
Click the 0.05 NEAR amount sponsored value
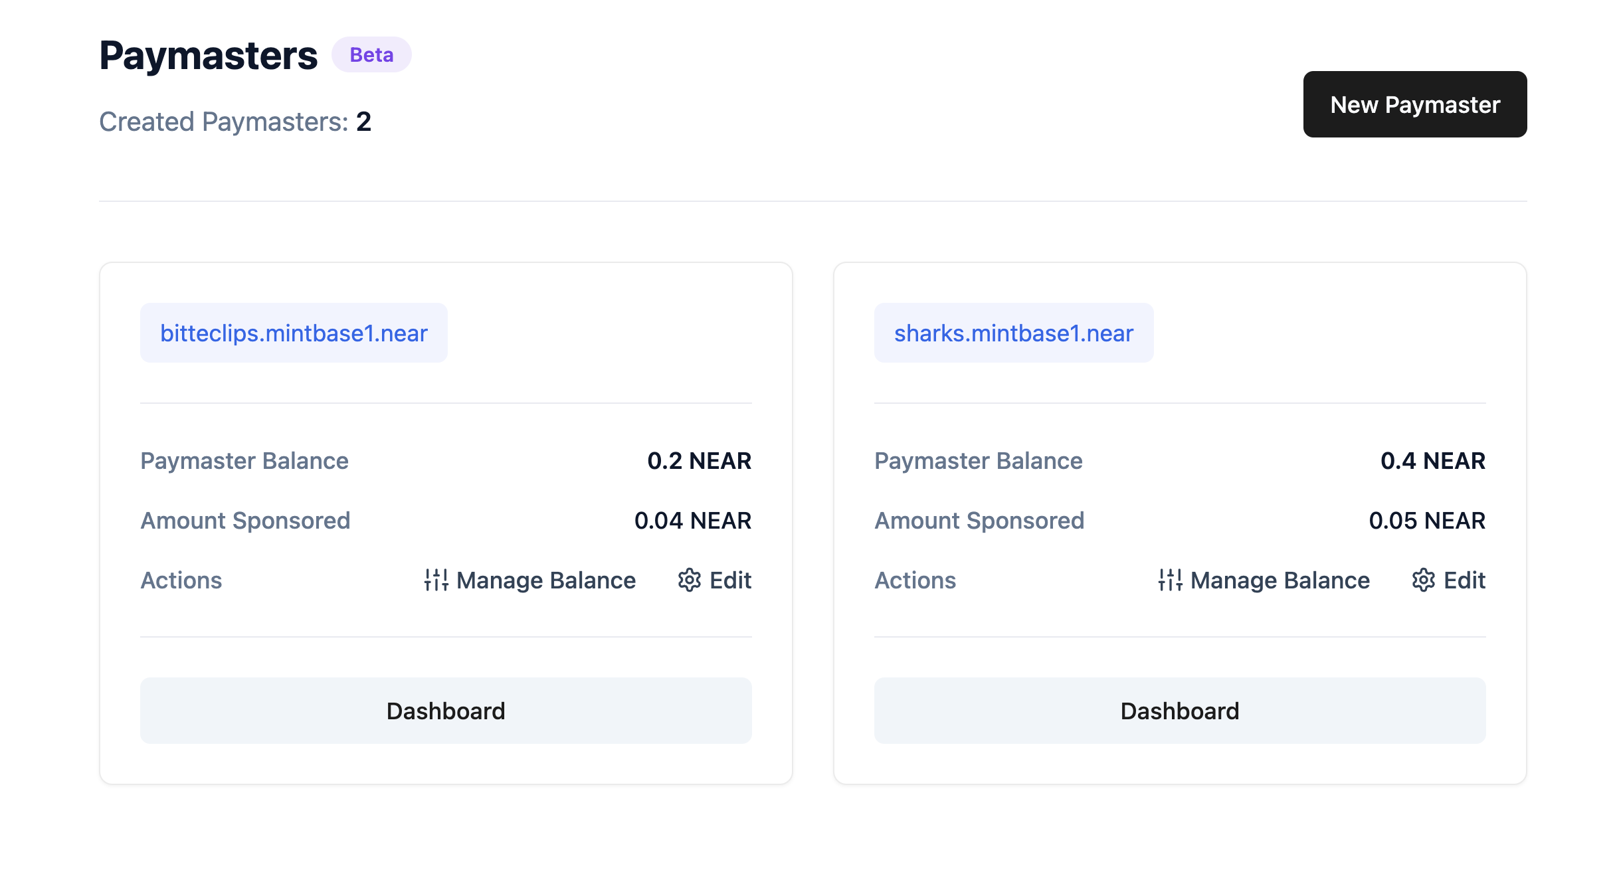pos(1426,521)
